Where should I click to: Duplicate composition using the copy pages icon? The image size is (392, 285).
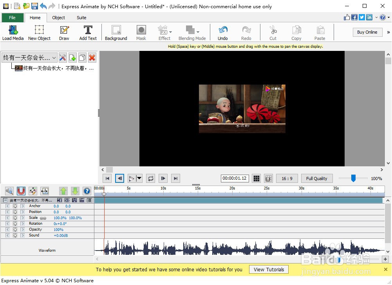82,58
